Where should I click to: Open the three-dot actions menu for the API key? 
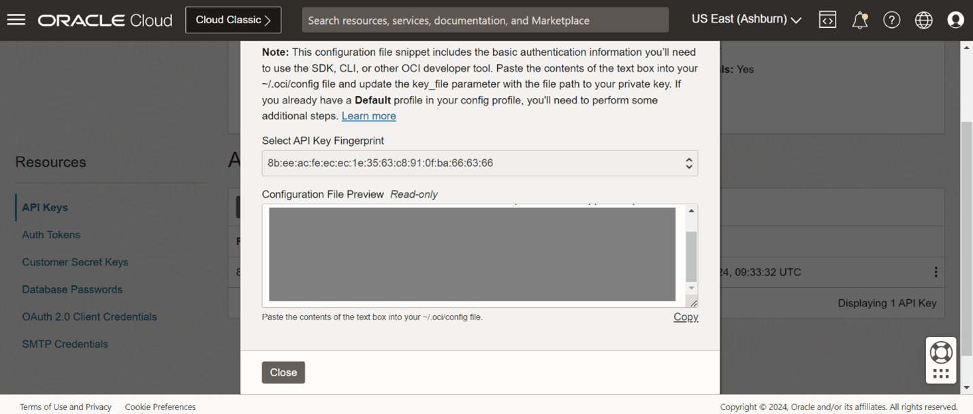pos(936,272)
